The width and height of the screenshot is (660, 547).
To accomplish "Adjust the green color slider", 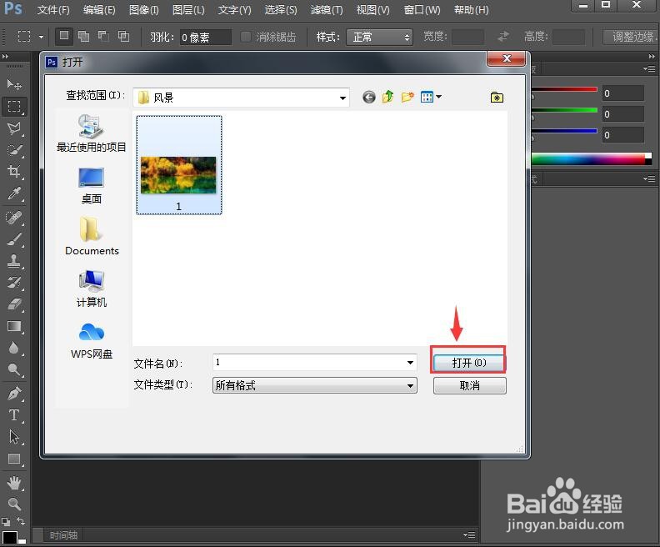I will pyautogui.click(x=564, y=110).
